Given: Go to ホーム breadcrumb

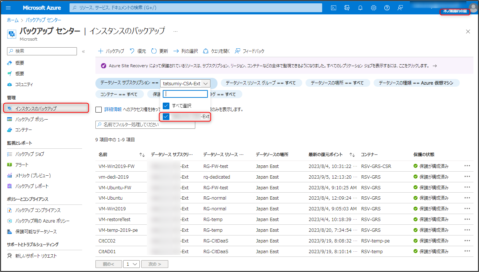Looking at the screenshot, I should [x=13, y=20].
